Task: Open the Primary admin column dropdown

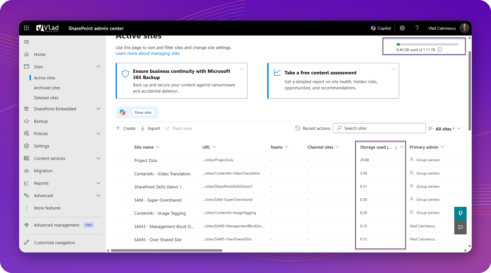Action: [442, 147]
